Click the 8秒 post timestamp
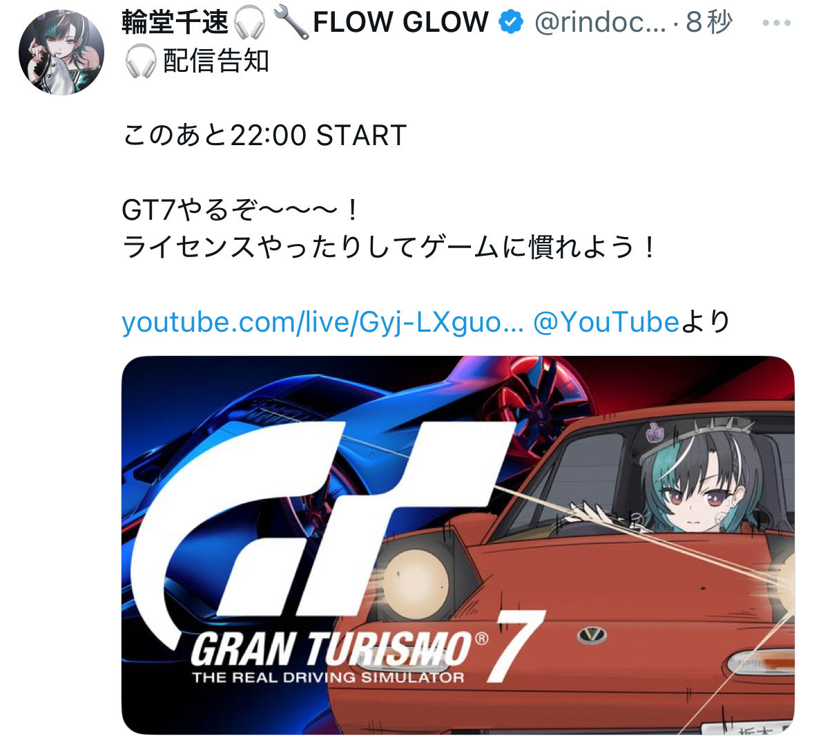 tap(708, 23)
